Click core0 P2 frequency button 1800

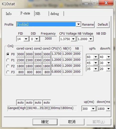tap(20, 66)
